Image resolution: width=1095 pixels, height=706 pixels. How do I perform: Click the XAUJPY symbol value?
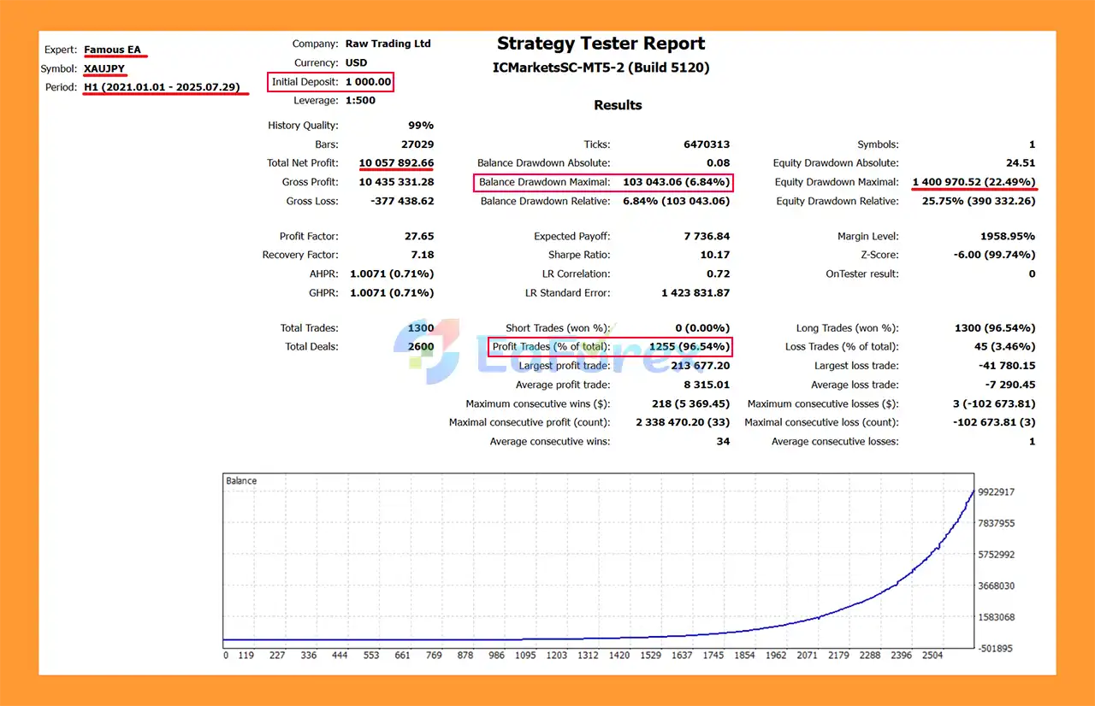[x=104, y=68]
